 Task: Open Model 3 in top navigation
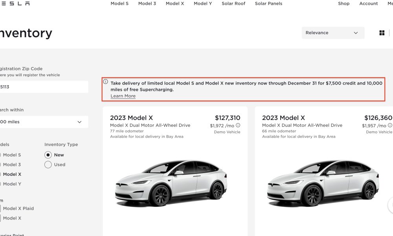[147, 4]
